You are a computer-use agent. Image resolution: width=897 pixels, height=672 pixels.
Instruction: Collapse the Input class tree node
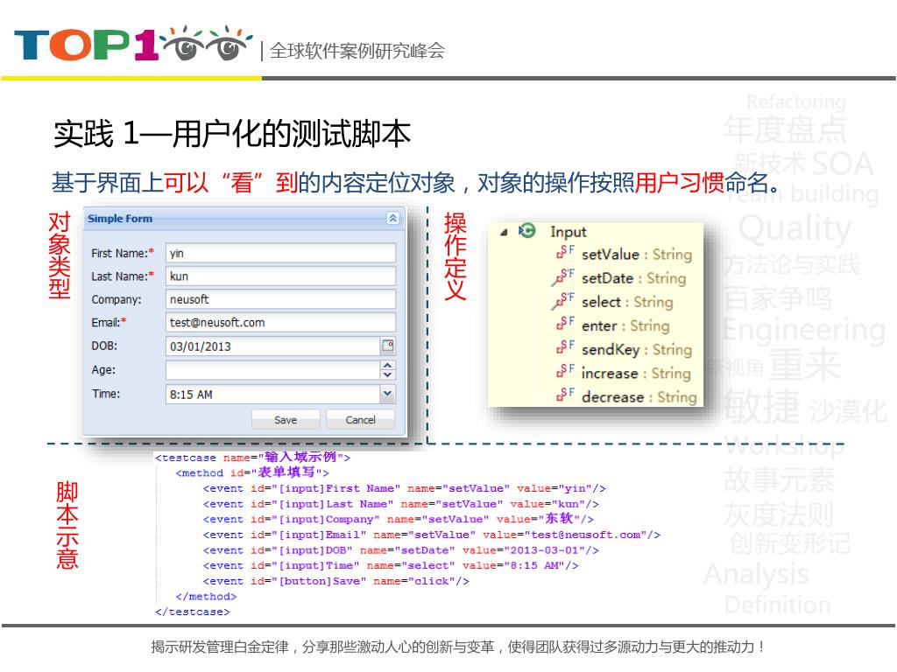pyautogui.click(x=504, y=232)
